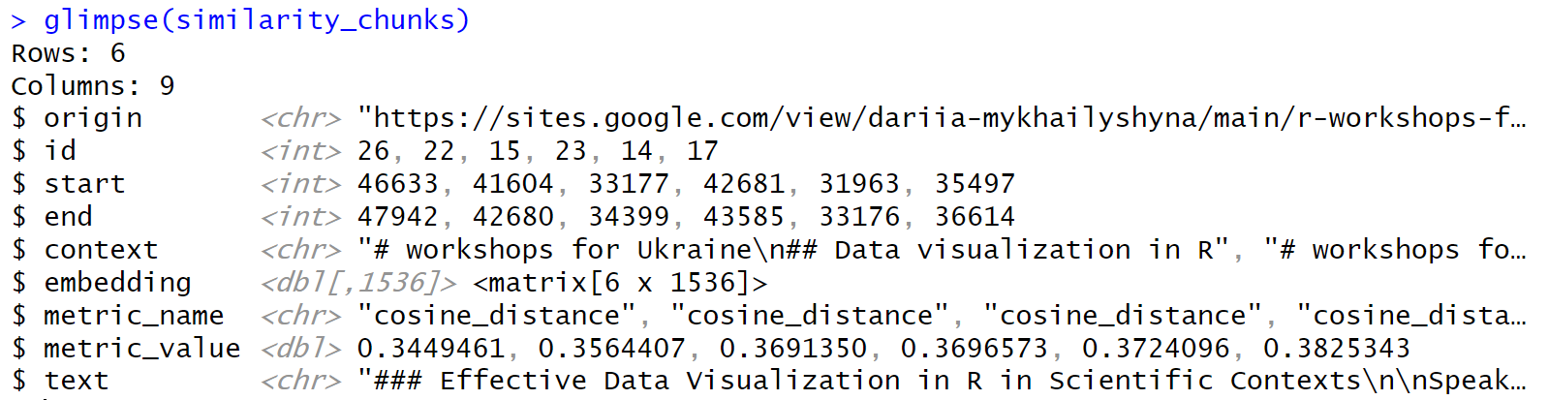Click the end value 47942

[397, 217]
